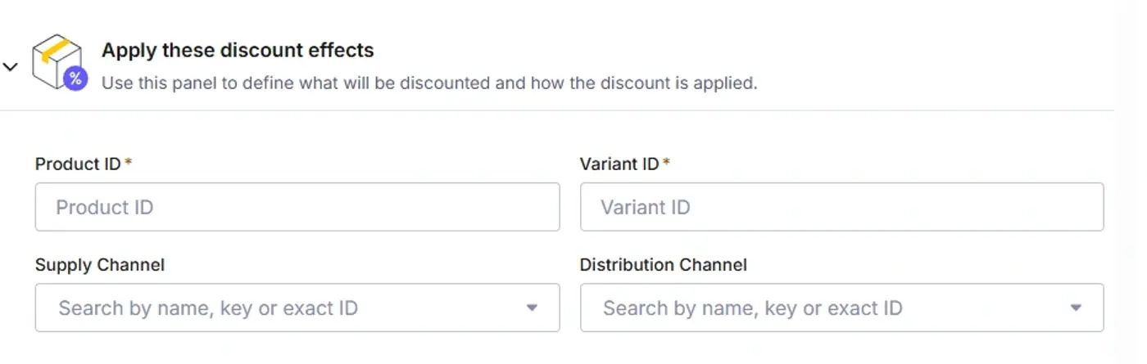Click the Distribution Channel search box

[841, 308]
